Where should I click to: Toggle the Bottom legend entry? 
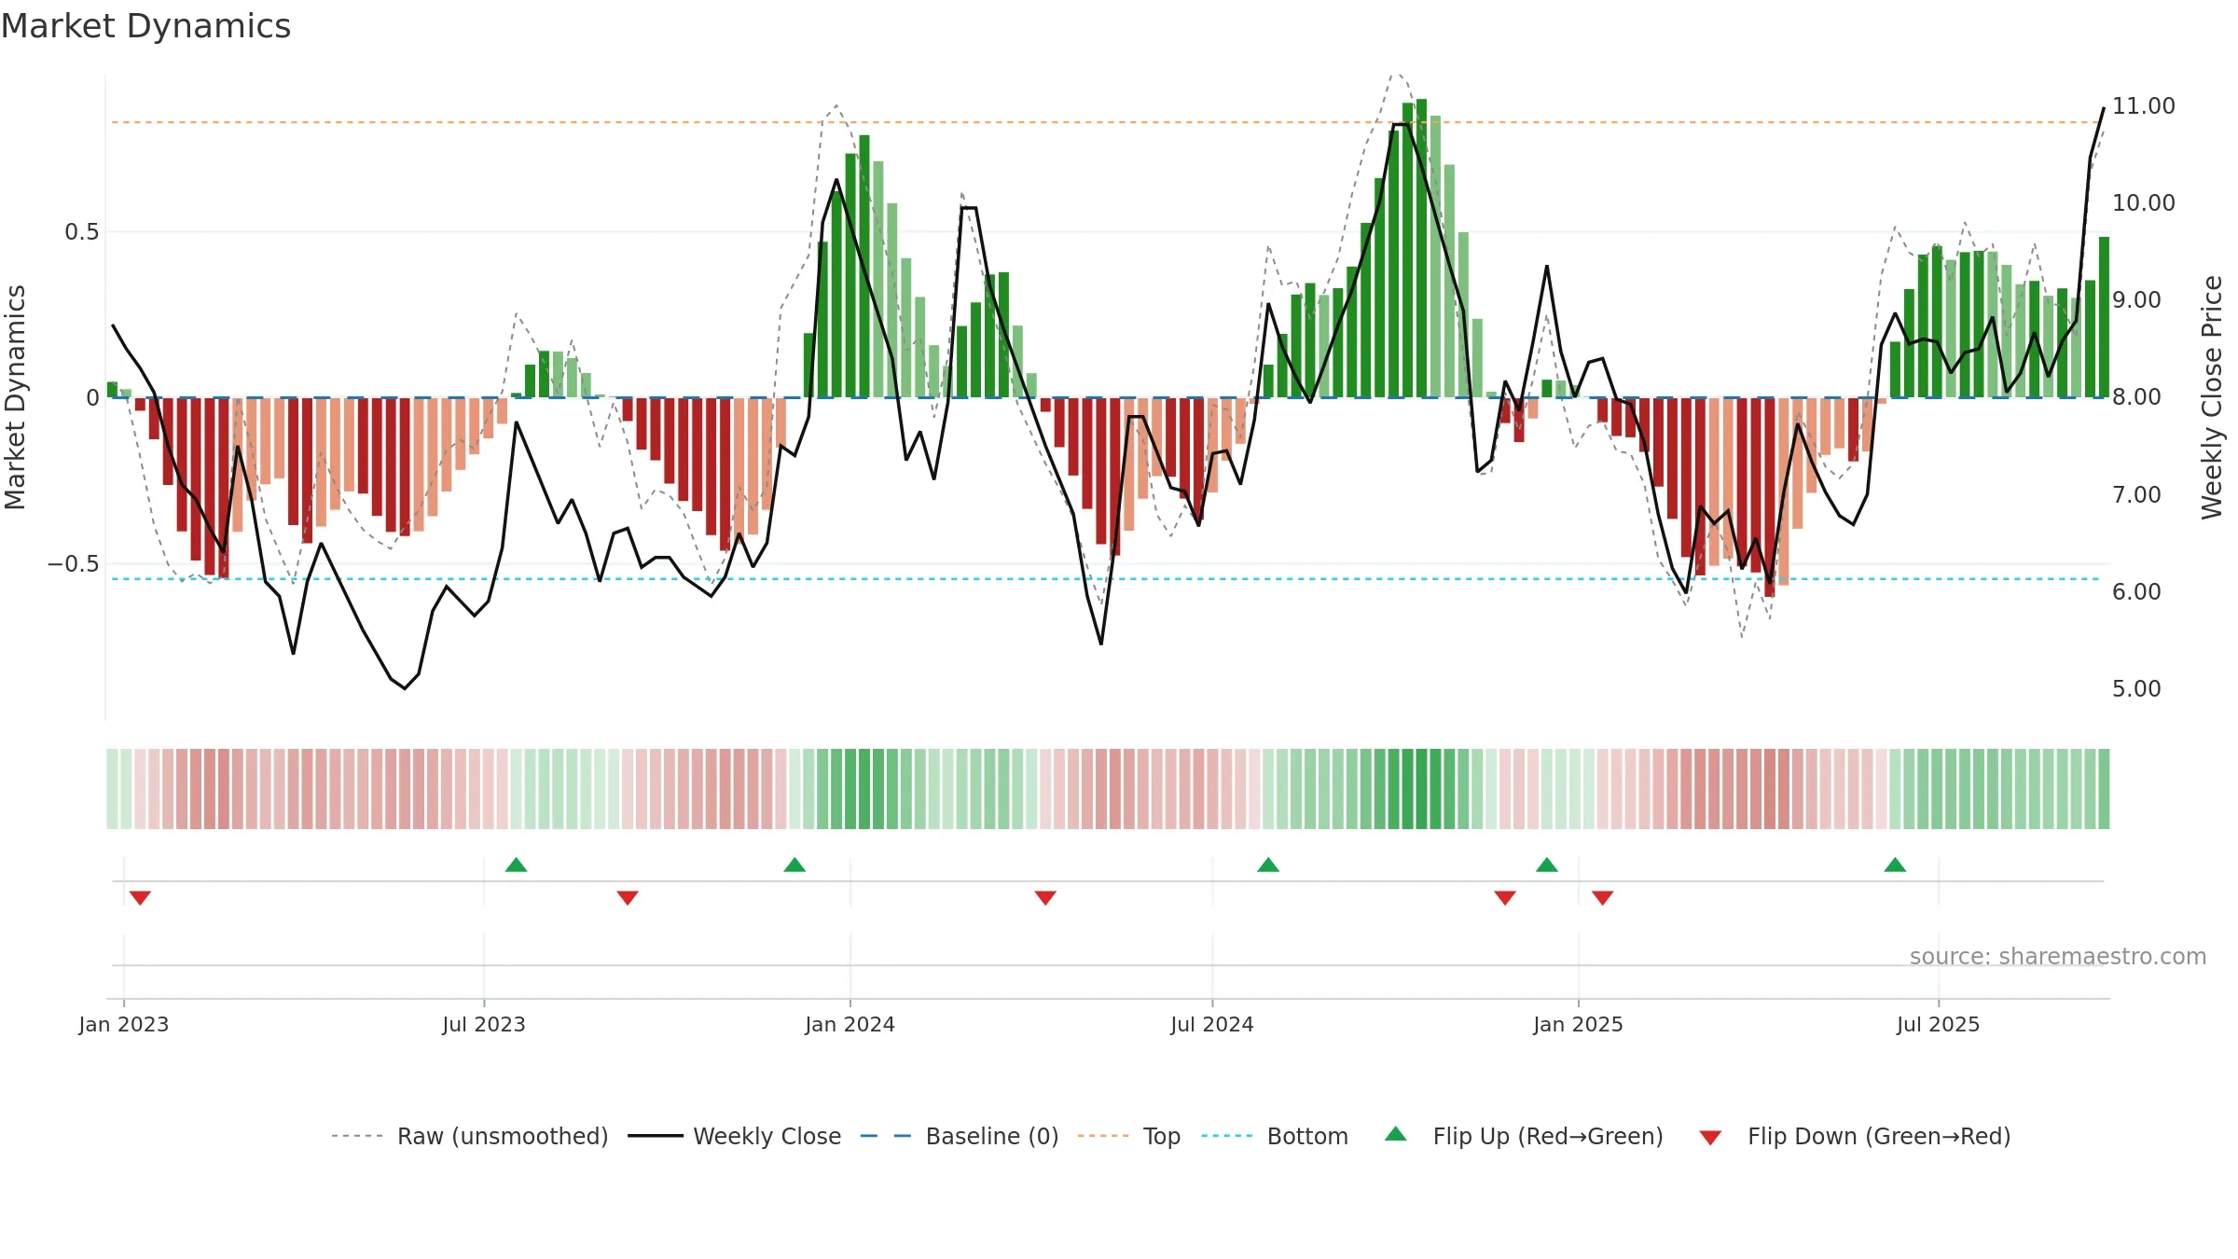click(x=1275, y=1136)
